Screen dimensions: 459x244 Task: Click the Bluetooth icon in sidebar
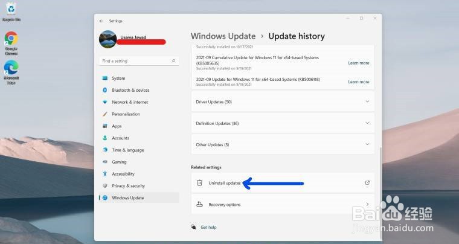pos(105,90)
